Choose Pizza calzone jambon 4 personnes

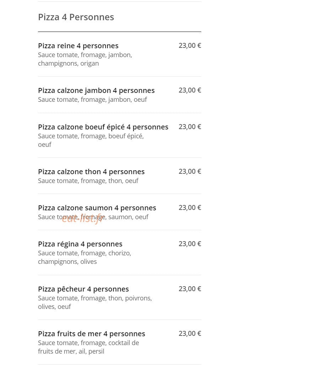point(96,90)
